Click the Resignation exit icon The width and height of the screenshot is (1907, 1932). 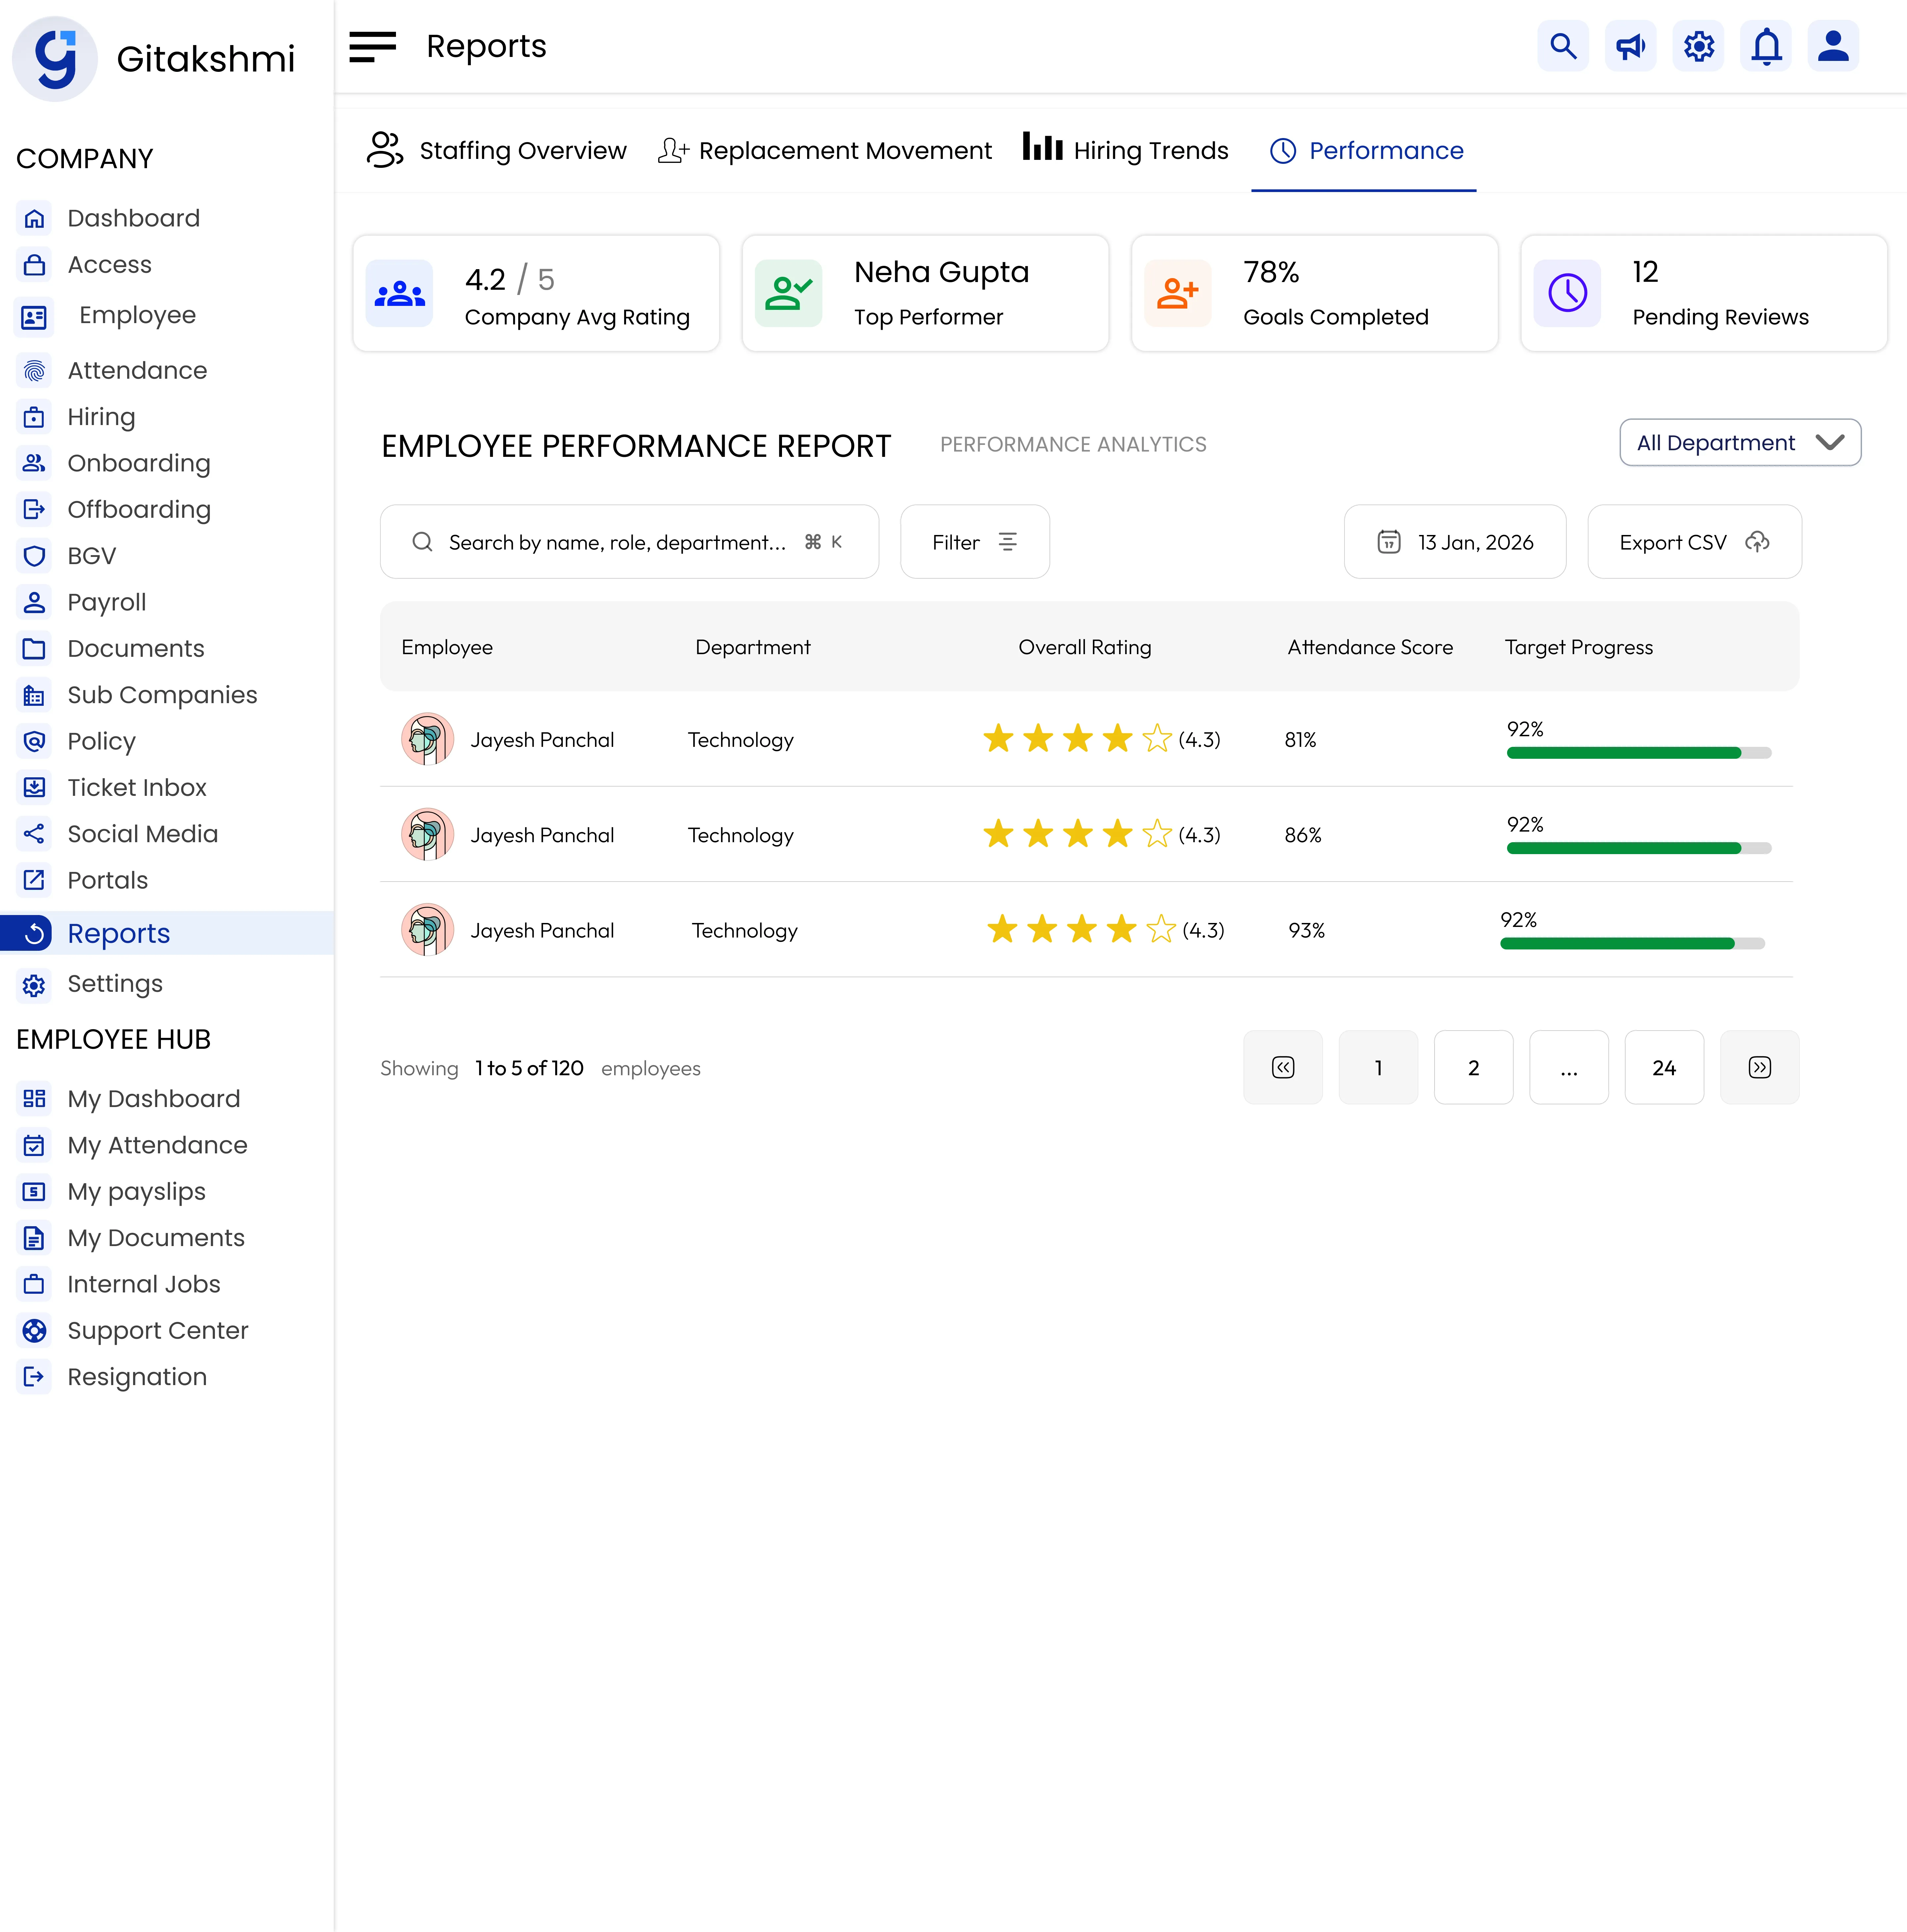tap(34, 1377)
